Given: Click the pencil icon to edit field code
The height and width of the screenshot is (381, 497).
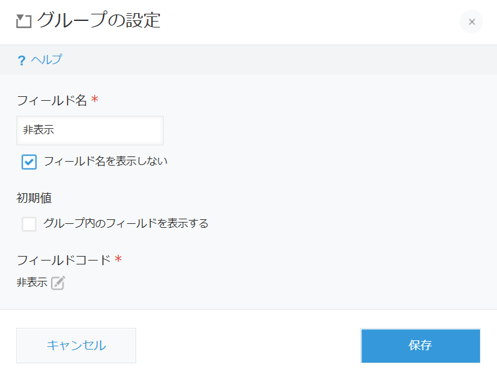Looking at the screenshot, I should pyautogui.click(x=58, y=283).
